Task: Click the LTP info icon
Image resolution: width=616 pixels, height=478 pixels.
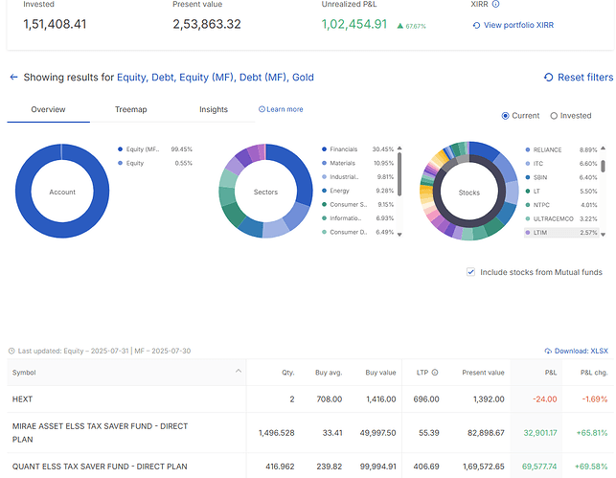Action: [435, 373]
